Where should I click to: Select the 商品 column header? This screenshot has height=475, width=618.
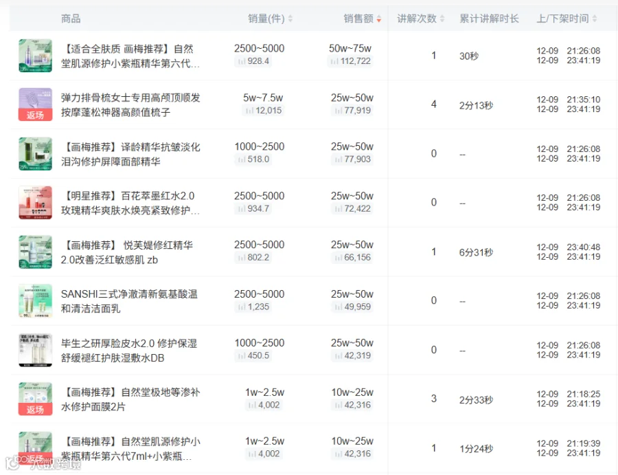71,19
